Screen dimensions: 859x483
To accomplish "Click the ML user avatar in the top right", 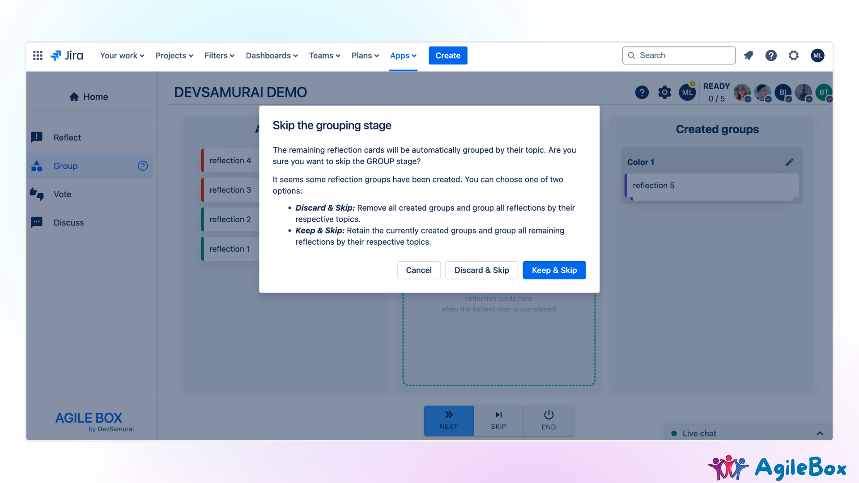I will tap(817, 55).
